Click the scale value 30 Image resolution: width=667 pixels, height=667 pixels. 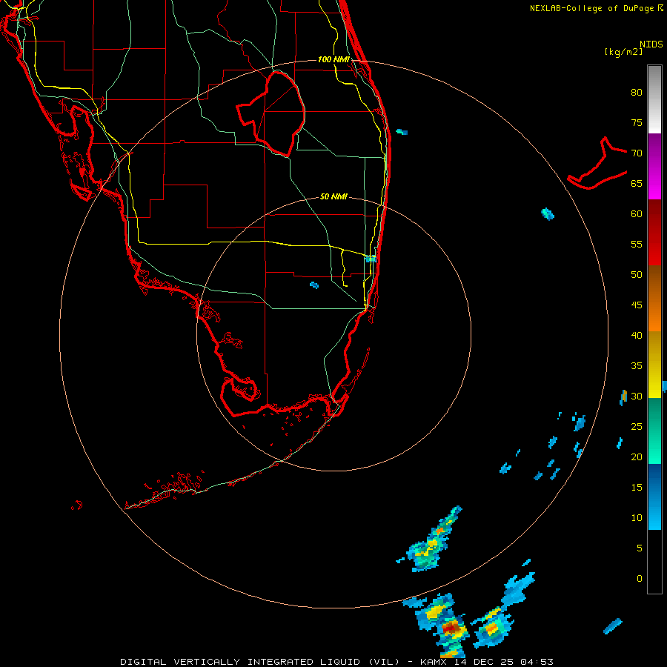[637, 396]
